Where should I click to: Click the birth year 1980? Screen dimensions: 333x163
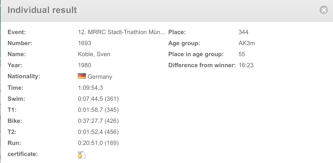pos(85,65)
